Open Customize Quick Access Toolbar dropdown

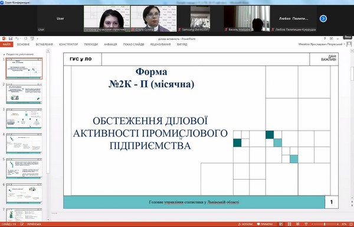[38, 39]
